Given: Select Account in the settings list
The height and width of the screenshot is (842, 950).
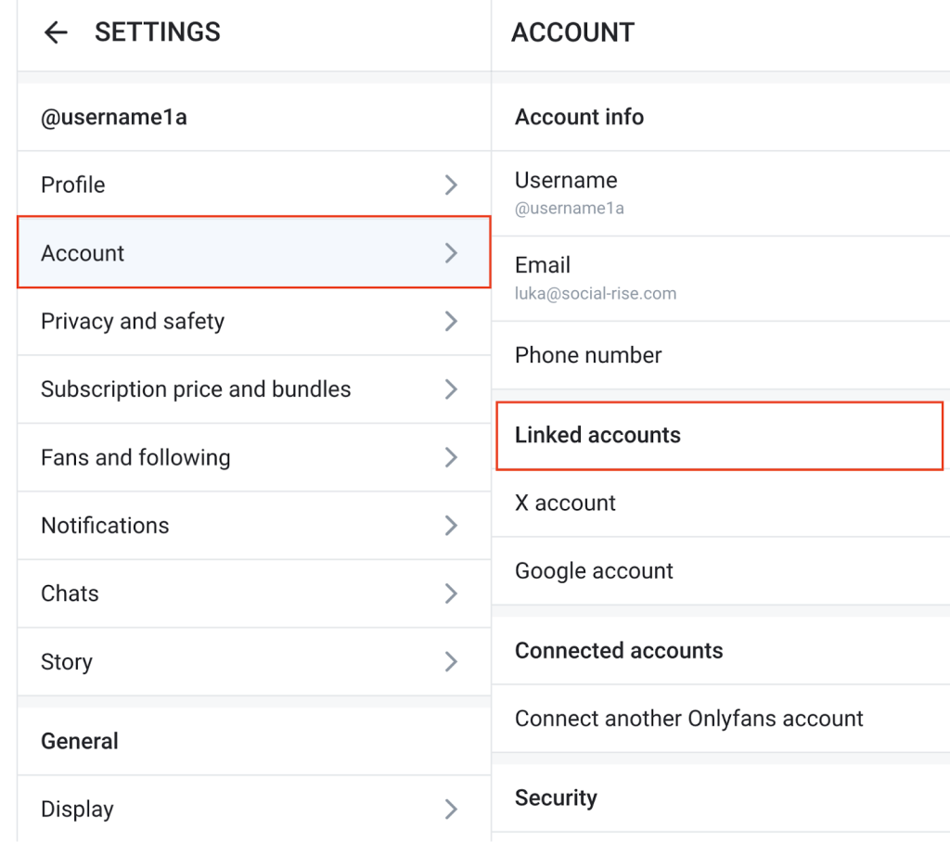Looking at the screenshot, I should point(83,253).
